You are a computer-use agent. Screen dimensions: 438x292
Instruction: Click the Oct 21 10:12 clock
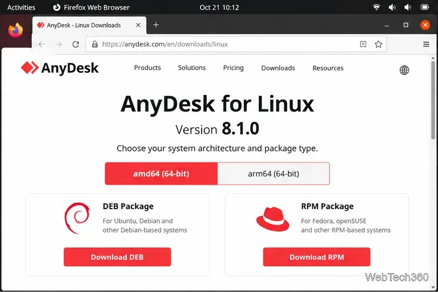click(219, 7)
